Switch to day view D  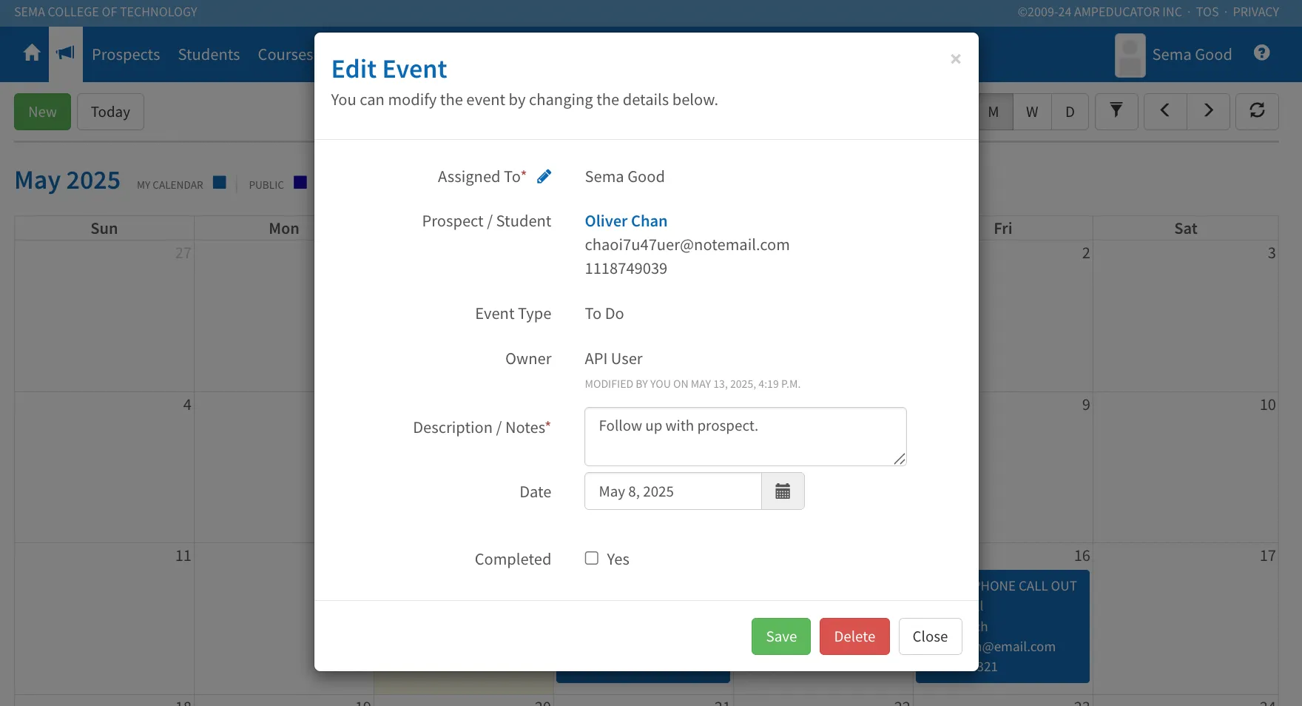pyautogui.click(x=1070, y=112)
